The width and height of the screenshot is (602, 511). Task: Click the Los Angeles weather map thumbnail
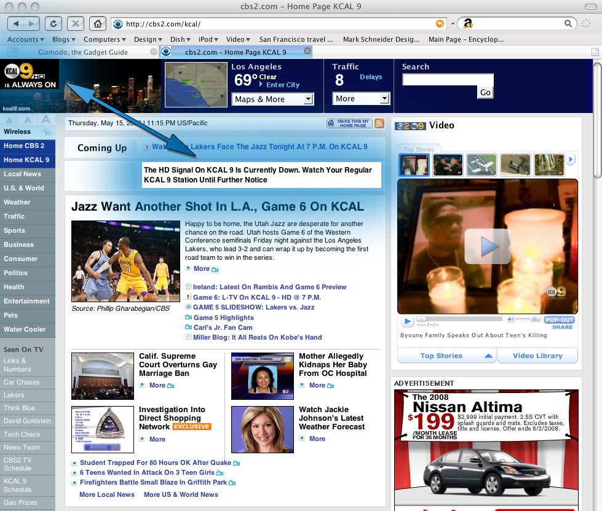(x=196, y=85)
